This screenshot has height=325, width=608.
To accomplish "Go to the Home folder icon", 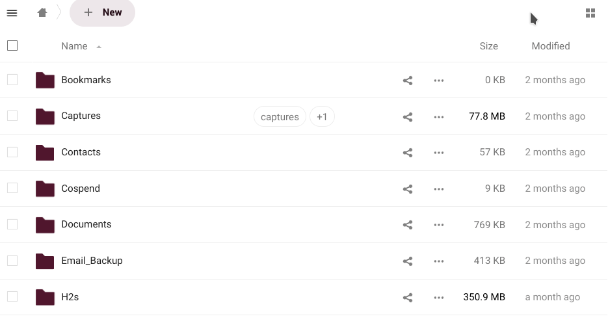I will click(x=42, y=13).
